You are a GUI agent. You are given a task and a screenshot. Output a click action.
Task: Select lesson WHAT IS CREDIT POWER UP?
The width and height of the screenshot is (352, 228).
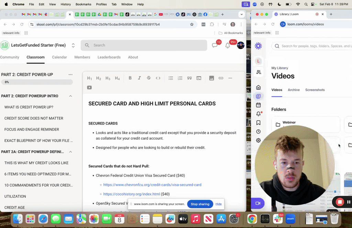coord(29,107)
